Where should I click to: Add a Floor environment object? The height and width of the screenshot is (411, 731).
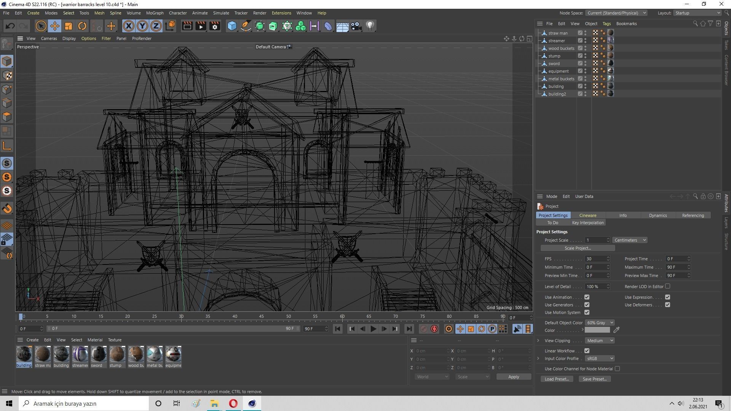(x=342, y=26)
